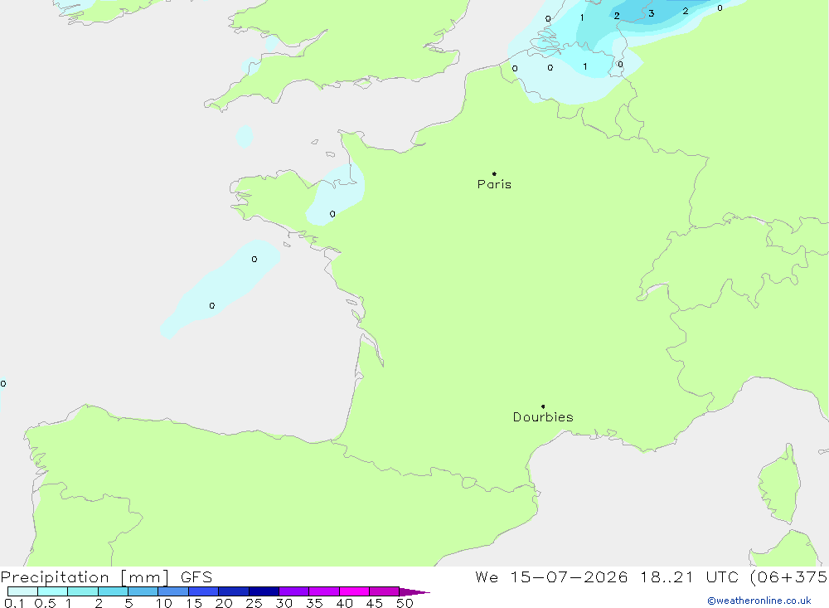Click the Paris city label

(494, 184)
